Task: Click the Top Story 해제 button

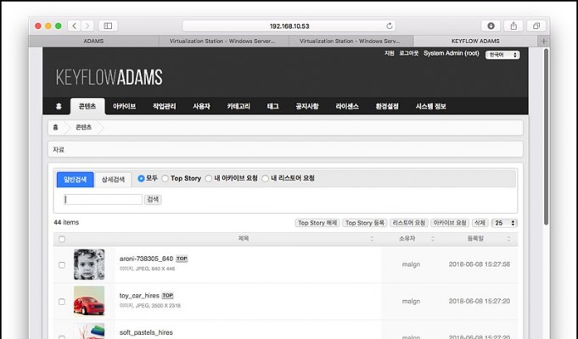Action: coord(317,223)
